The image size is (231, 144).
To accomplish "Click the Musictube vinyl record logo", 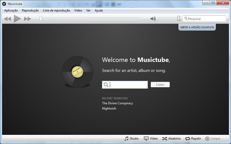I will click(77, 72).
